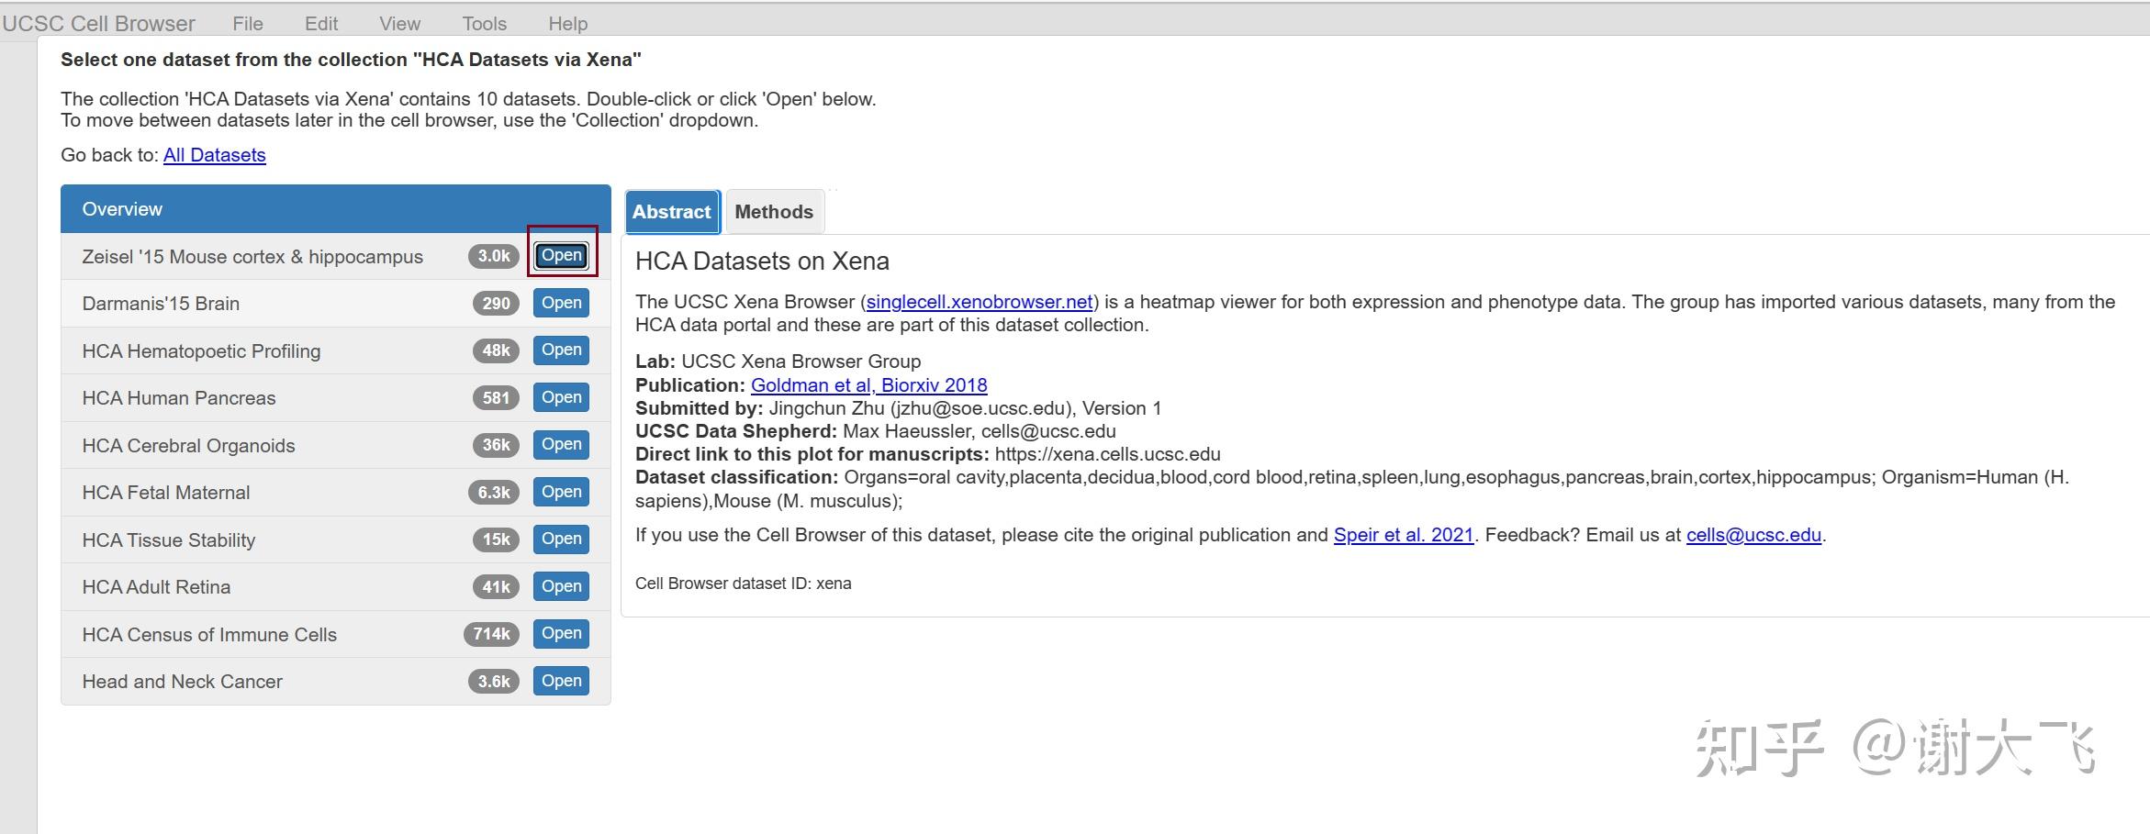Open the Darmanis'15 Brain dataset
This screenshot has width=2150, height=834.
pyautogui.click(x=560, y=303)
